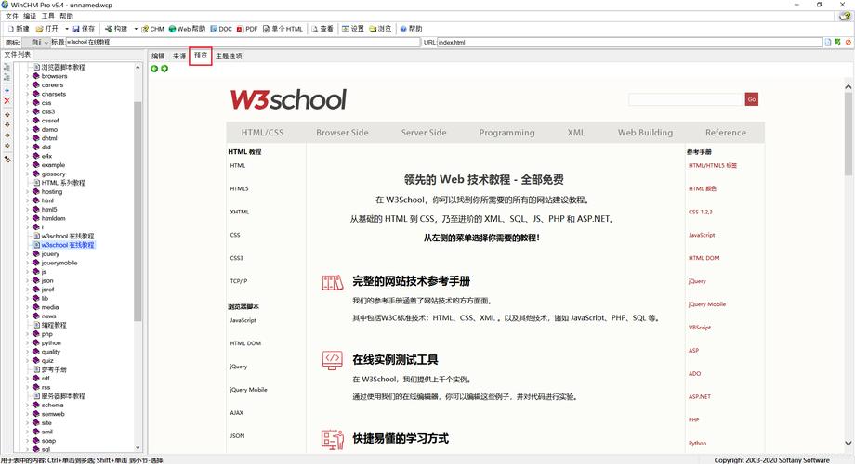855x464 pixels.
Task: Click the 帮助 (Help) toolbar button
Action: click(x=411, y=29)
